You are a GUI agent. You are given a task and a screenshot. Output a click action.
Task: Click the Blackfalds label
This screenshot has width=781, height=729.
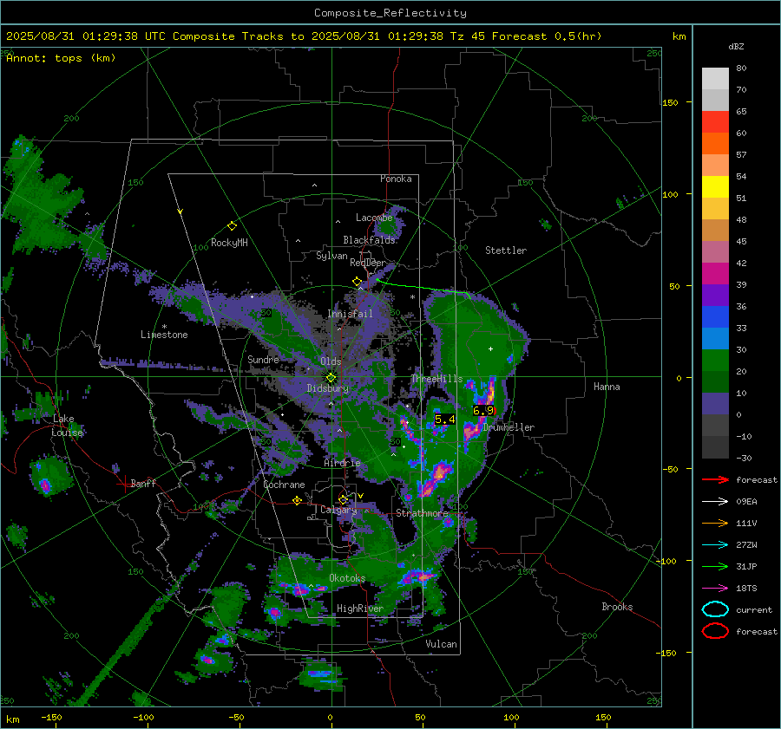(369, 240)
